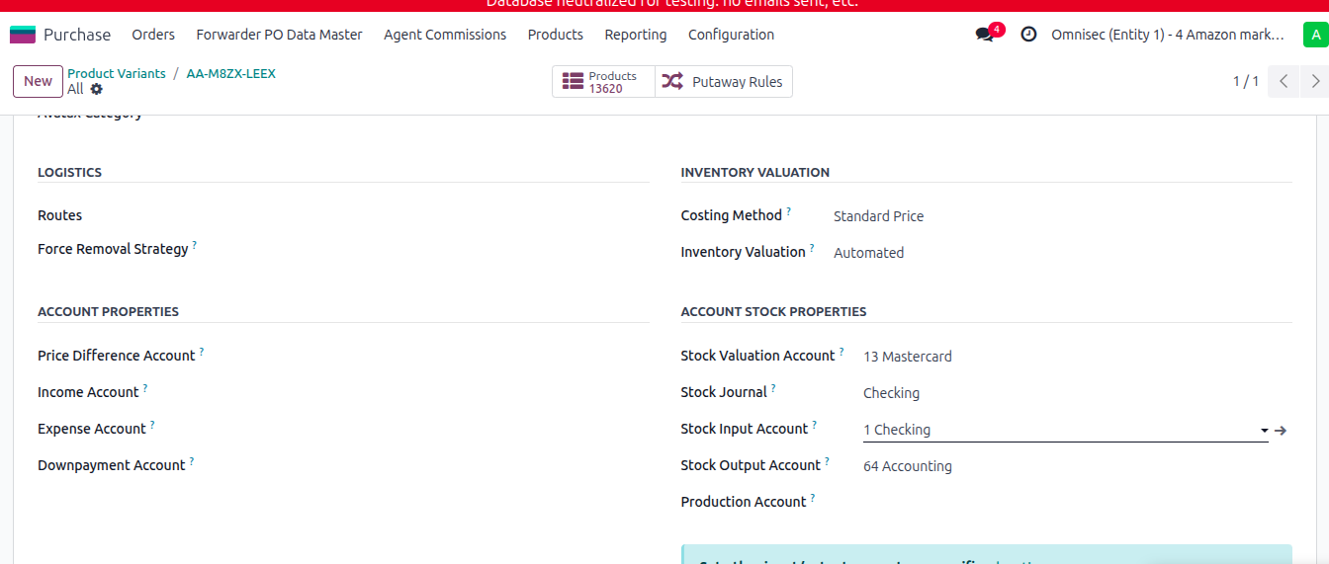Open the Reporting menu
This screenshot has height=564, width=1329.
pos(635,35)
